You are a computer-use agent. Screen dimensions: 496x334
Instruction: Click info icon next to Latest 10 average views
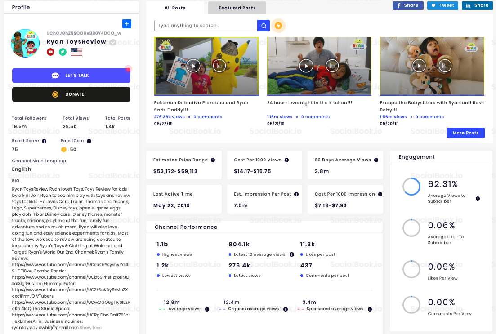pos(292,254)
